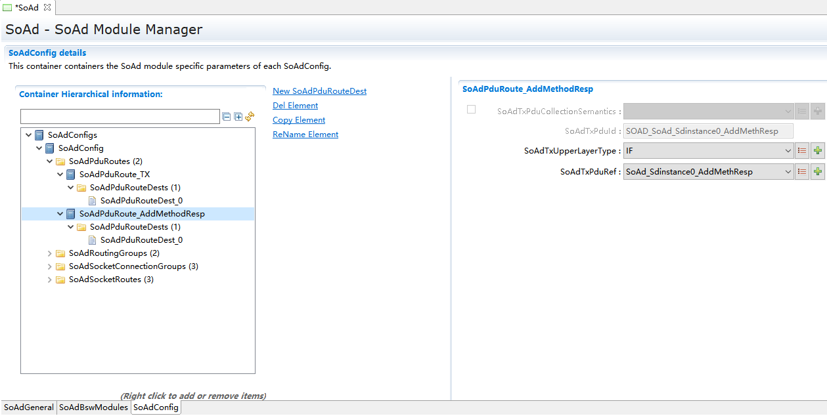Switch to the SoAdGeneral tab
827x416 pixels.
tap(28, 407)
